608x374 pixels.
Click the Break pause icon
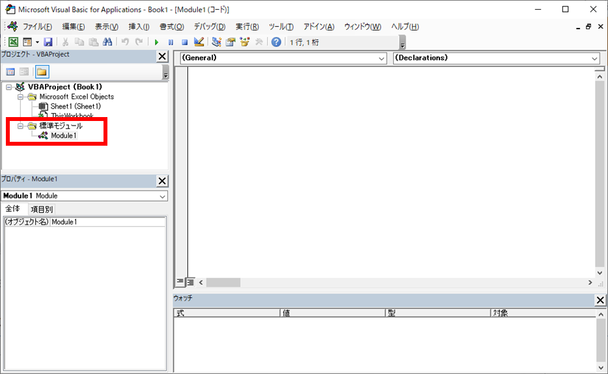pos(171,42)
